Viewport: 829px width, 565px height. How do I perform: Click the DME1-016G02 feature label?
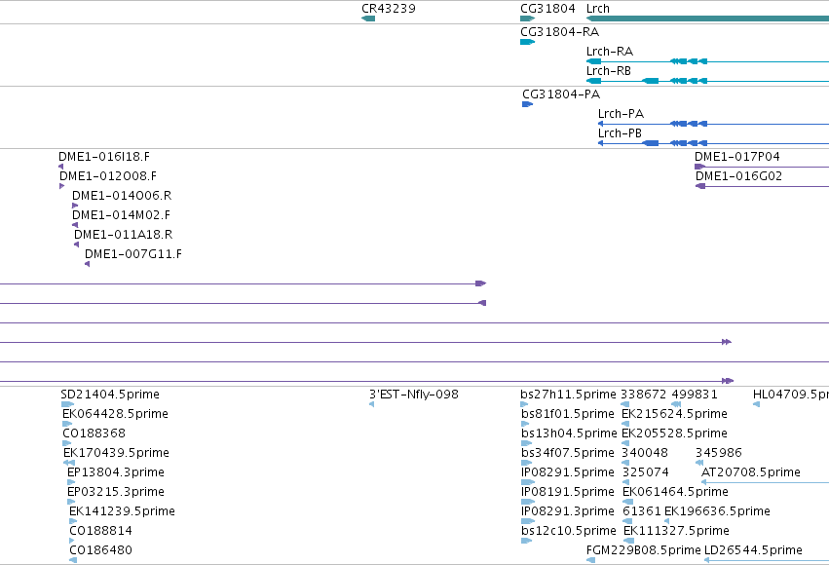point(738,176)
